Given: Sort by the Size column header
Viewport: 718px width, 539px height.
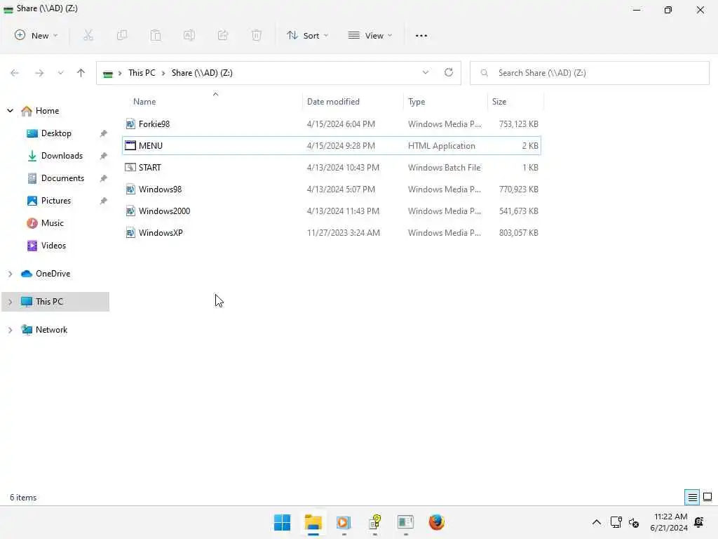Looking at the screenshot, I should point(499,102).
